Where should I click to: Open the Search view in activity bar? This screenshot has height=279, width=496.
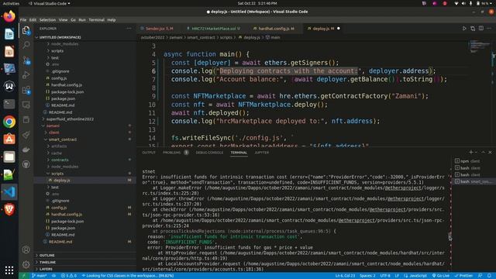tap(26, 45)
